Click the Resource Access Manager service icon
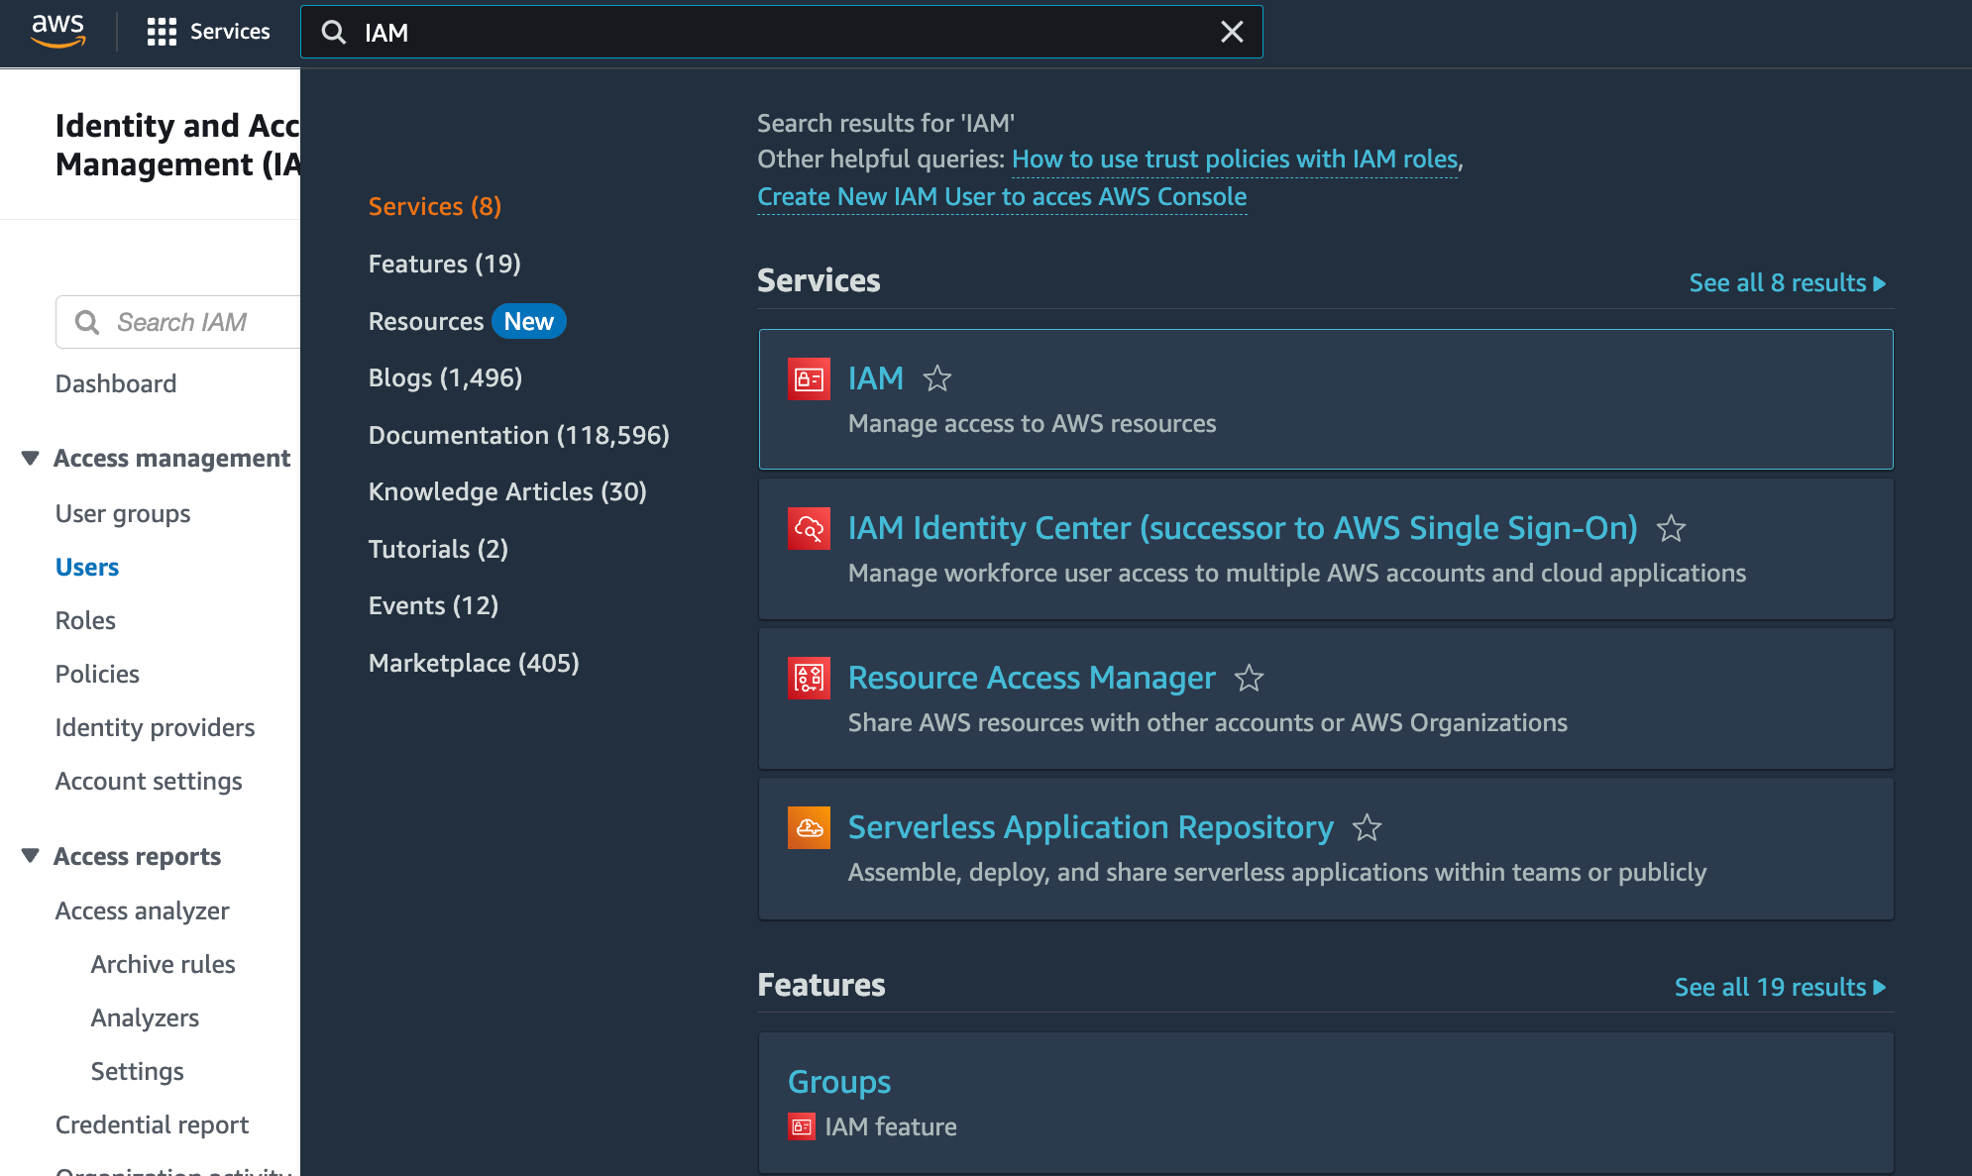 [x=809, y=678]
